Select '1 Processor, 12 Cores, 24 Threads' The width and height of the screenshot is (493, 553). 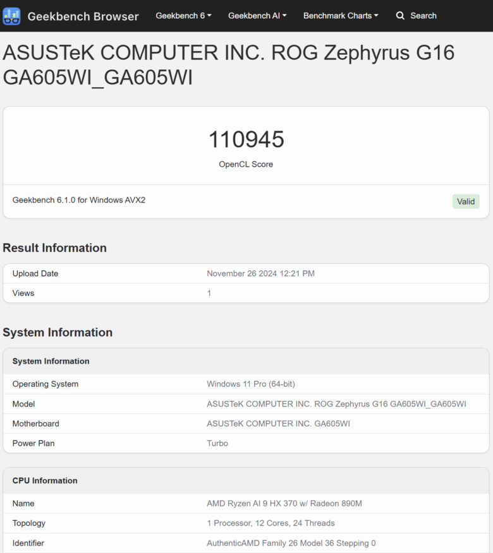point(271,523)
